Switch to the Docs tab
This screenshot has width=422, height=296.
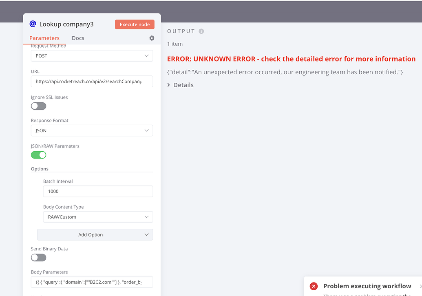(78, 38)
